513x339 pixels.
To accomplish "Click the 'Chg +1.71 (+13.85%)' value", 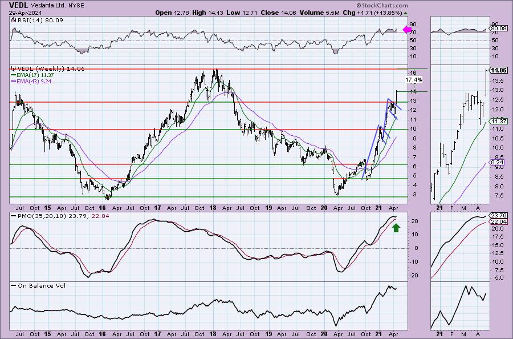I will (372, 13).
